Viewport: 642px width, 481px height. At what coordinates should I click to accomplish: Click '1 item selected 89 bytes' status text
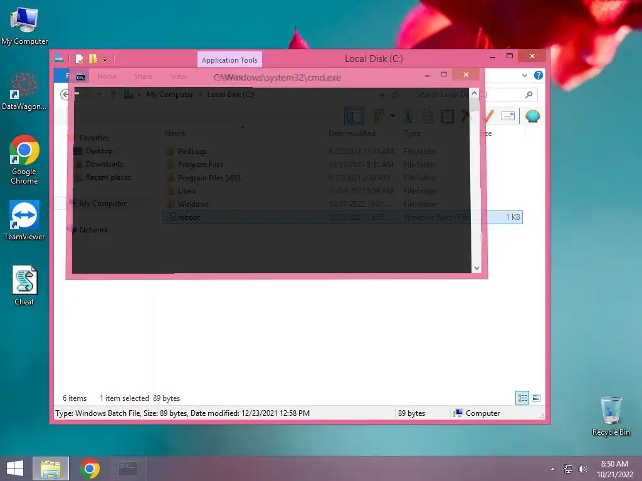140,398
